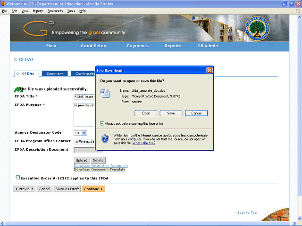Click Save in the File Download dialog

pos(171,113)
